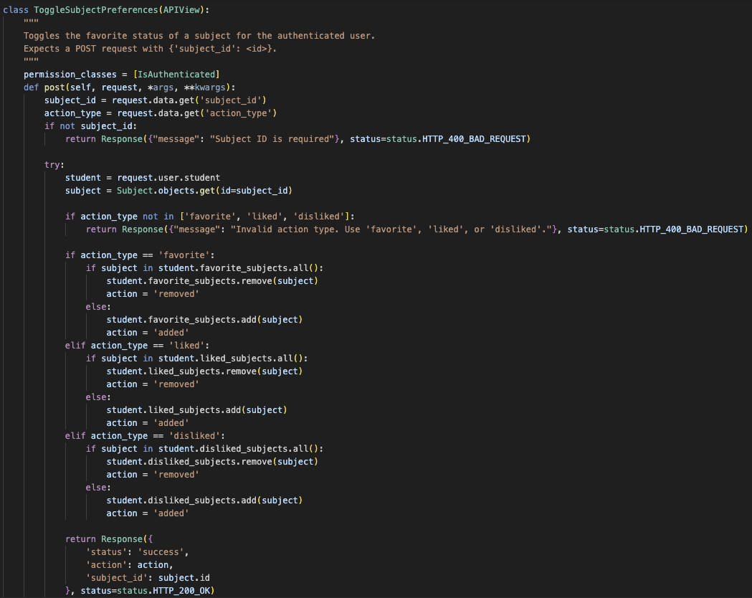Click the 'elif action_type == 'disliked'' line
The image size is (752, 598).
(146, 436)
